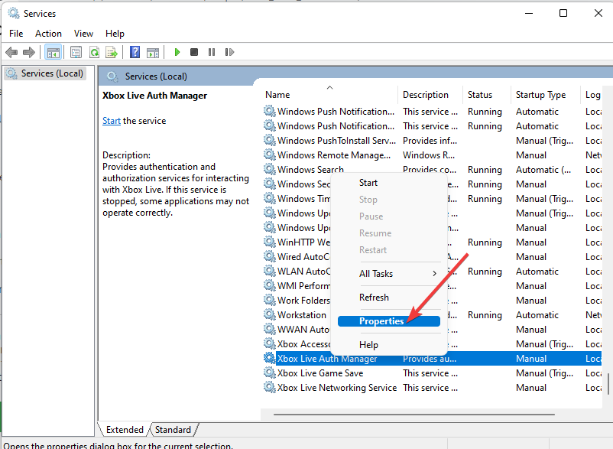This screenshot has width=613, height=449.
Task: Switch to the Extended tab
Action: tap(125, 429)
